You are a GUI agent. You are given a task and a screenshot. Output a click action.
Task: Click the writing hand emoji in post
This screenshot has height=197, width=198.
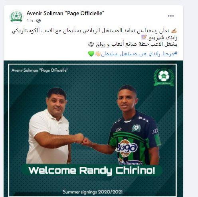pos(174,31)
